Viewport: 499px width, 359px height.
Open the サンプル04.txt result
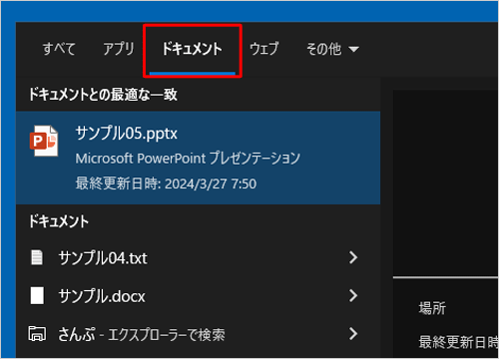(199, 257)
